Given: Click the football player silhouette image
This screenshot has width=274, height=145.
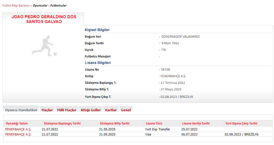Looking at the screenshot, I should 44,46.
